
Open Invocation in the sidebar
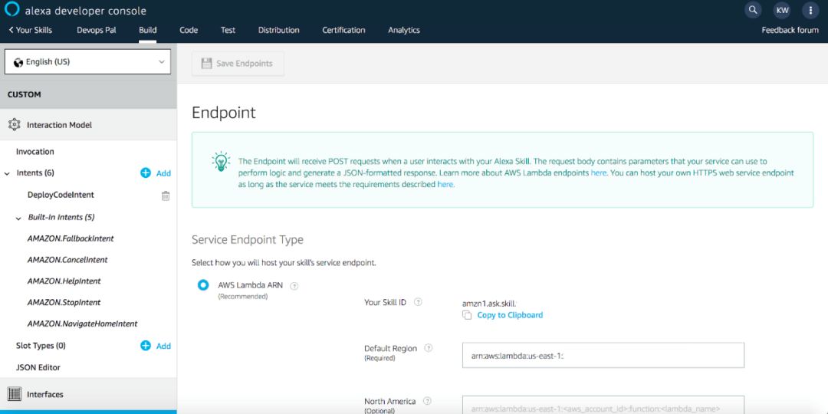[34, 152]
